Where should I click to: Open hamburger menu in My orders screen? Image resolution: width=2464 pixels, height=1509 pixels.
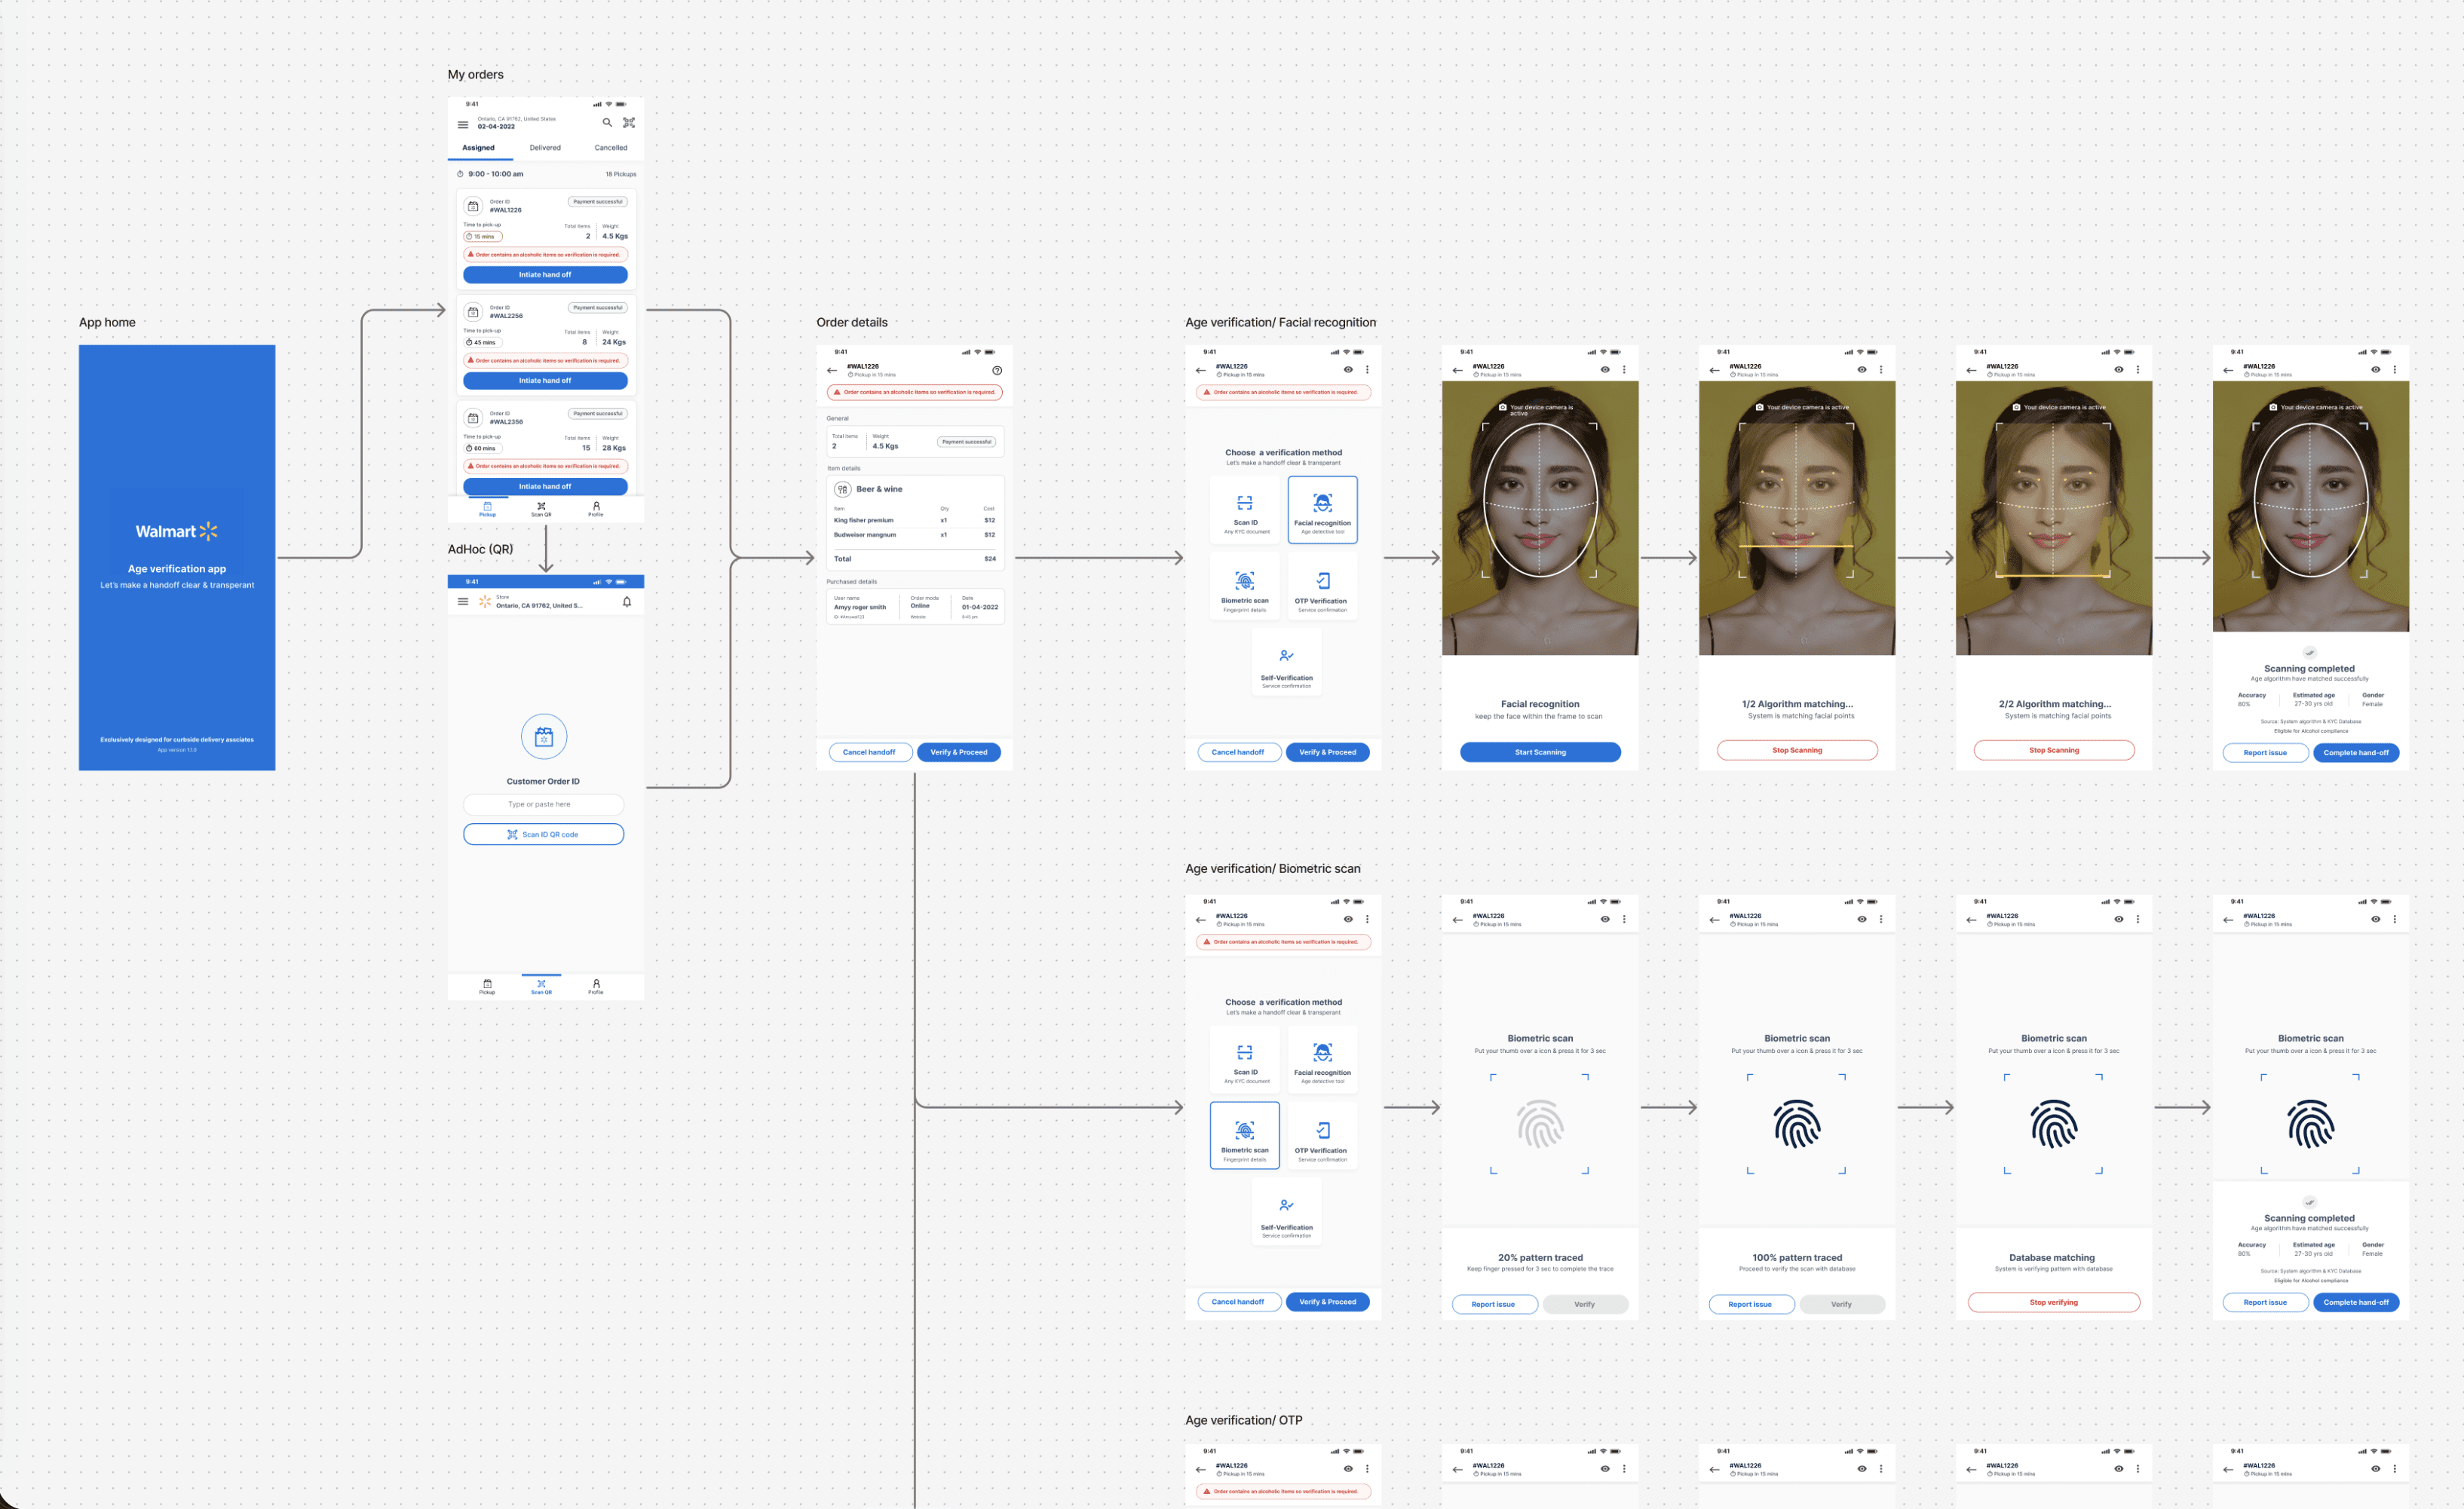tap(463, 125)
